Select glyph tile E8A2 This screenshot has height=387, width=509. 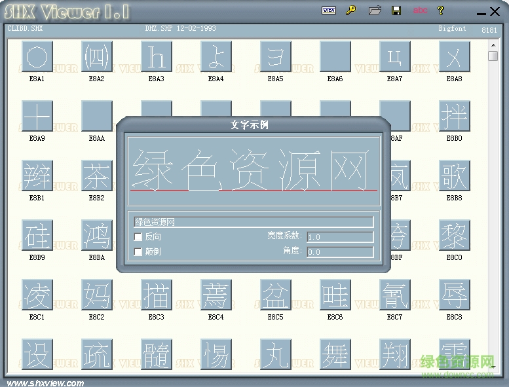coord(97,56)
